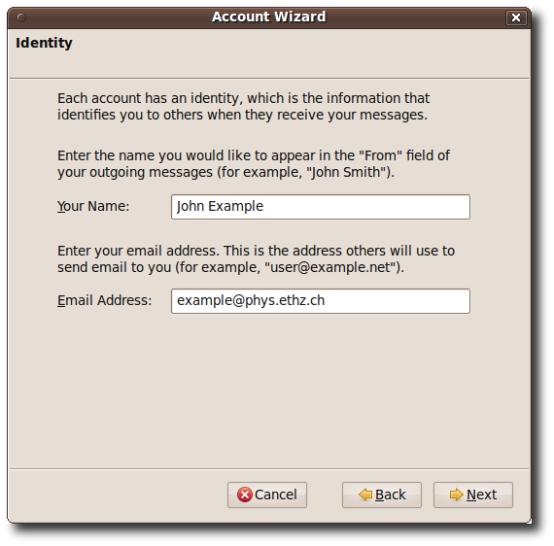Click the red X icon on Cancel

[245, 495]
